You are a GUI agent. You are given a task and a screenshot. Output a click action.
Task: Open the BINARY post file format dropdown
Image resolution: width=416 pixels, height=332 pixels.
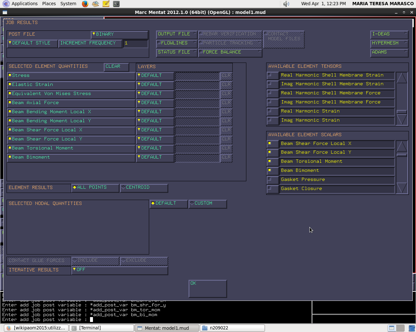[x=120, y=34]
